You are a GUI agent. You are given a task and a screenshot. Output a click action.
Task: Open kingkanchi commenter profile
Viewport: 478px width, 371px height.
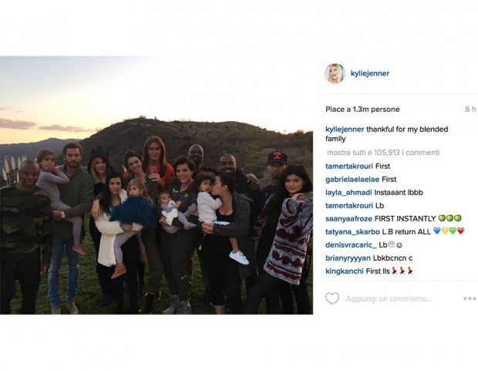click(345, 272)
